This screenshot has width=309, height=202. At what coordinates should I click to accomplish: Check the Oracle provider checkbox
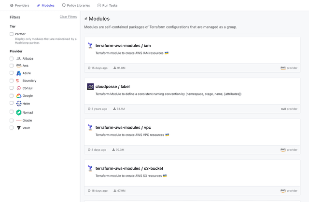[12, 121]
